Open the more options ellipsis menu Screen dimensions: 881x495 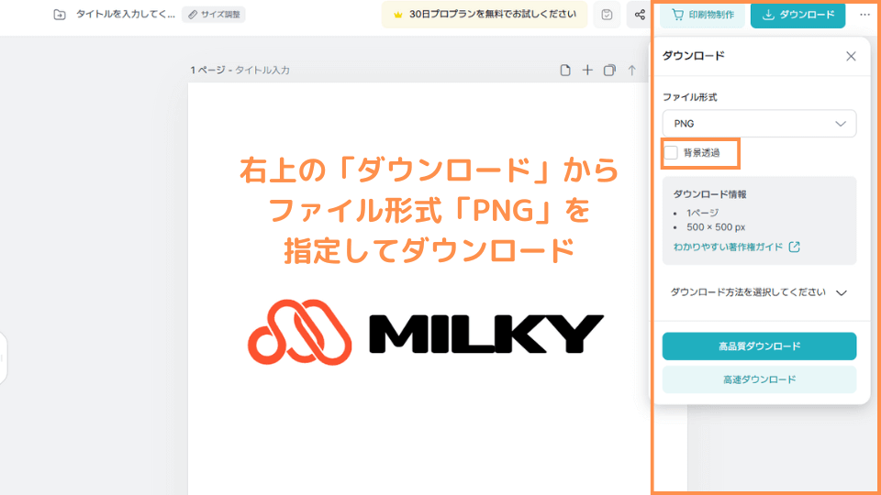tap(864, 15)
